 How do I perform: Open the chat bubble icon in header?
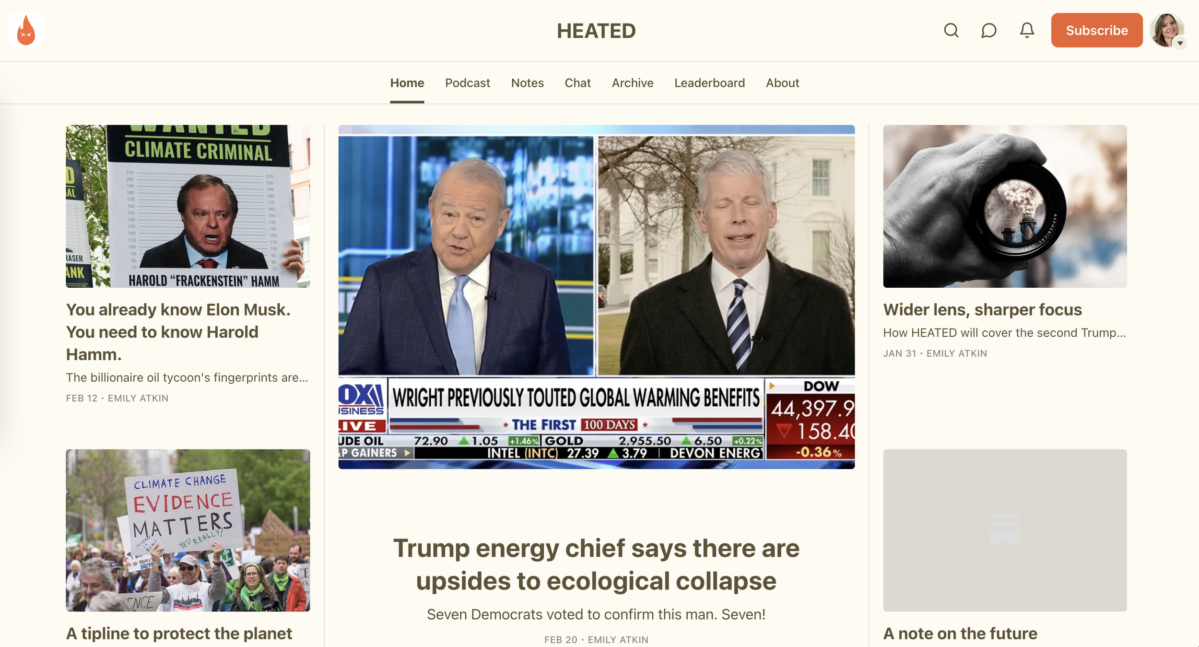(x=988, y=31)
